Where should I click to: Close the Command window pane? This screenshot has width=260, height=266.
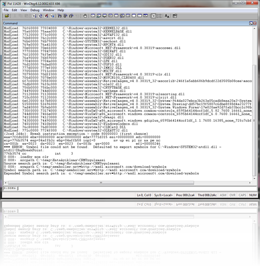coord(255,23)
